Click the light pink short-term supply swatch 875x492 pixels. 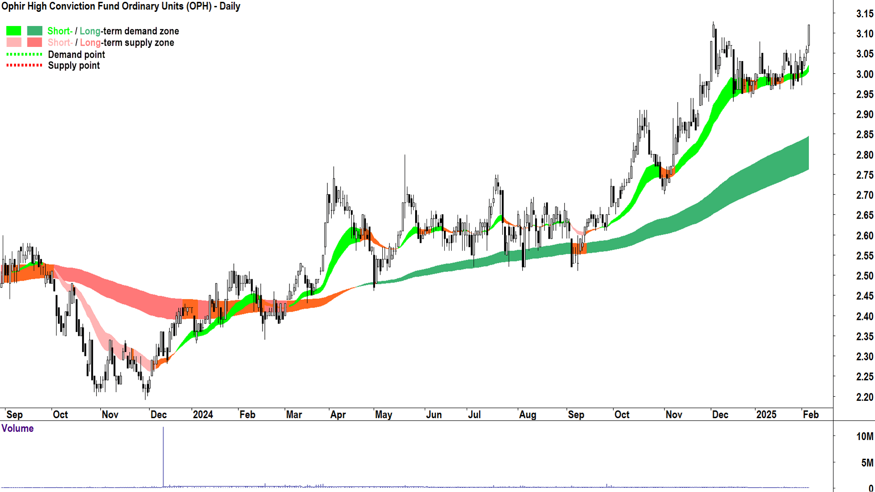click(x=14, y=42)
